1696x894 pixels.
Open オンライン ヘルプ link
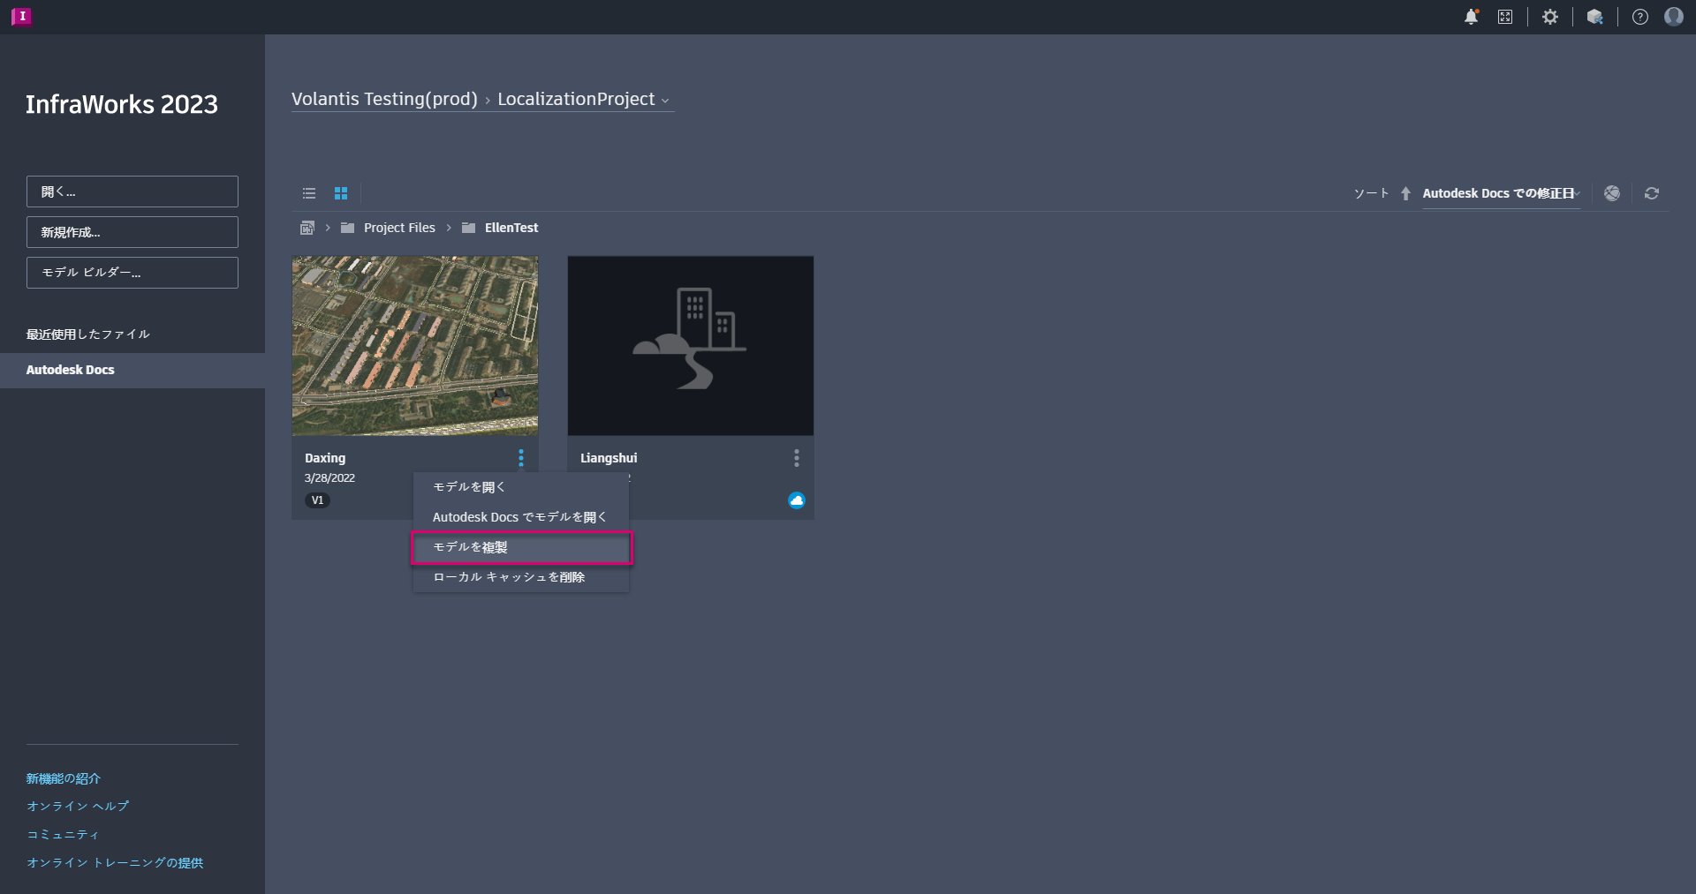[78, 807]
